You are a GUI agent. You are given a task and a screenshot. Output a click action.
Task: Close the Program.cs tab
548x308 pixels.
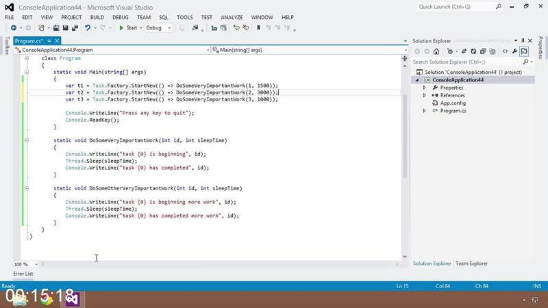click(x=57, y=41)
